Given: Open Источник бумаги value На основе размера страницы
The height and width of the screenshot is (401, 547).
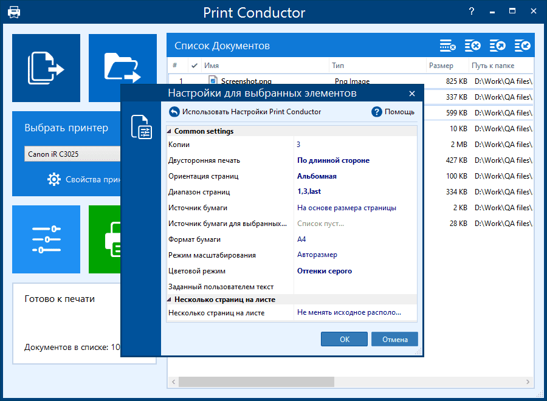Looking at the screenshot, I should coord(346,208).
